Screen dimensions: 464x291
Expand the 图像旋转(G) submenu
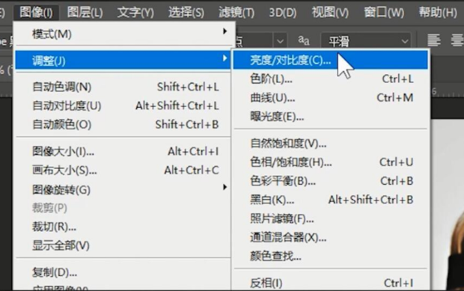click(123, 189)
